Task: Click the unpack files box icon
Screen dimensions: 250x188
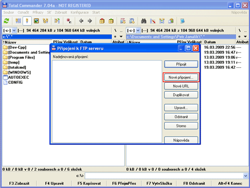Action: [x=111, y=21]
